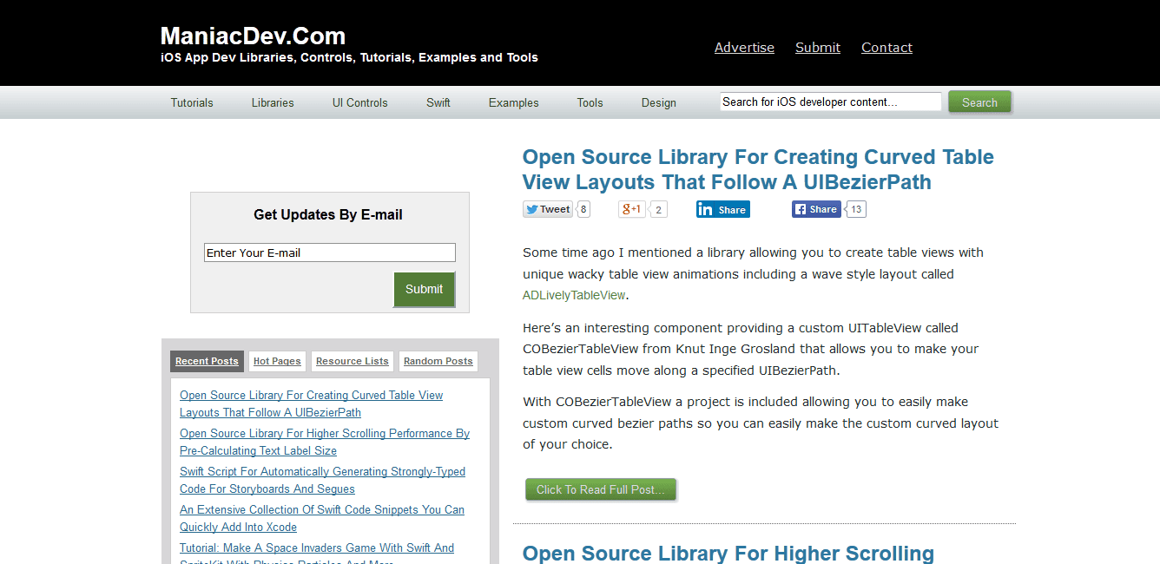This screenshot has width=1160, height=564.
Task: Switch to the Hot Pages tab
Action: (277, 361)
